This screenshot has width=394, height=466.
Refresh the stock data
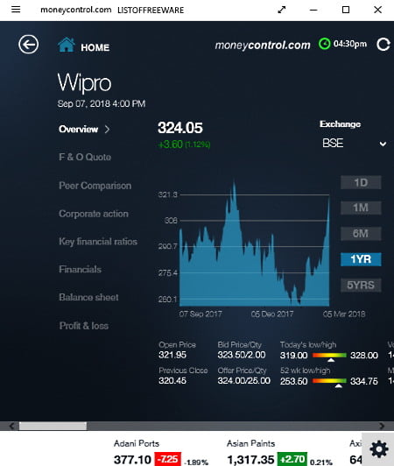click(383, 45)
